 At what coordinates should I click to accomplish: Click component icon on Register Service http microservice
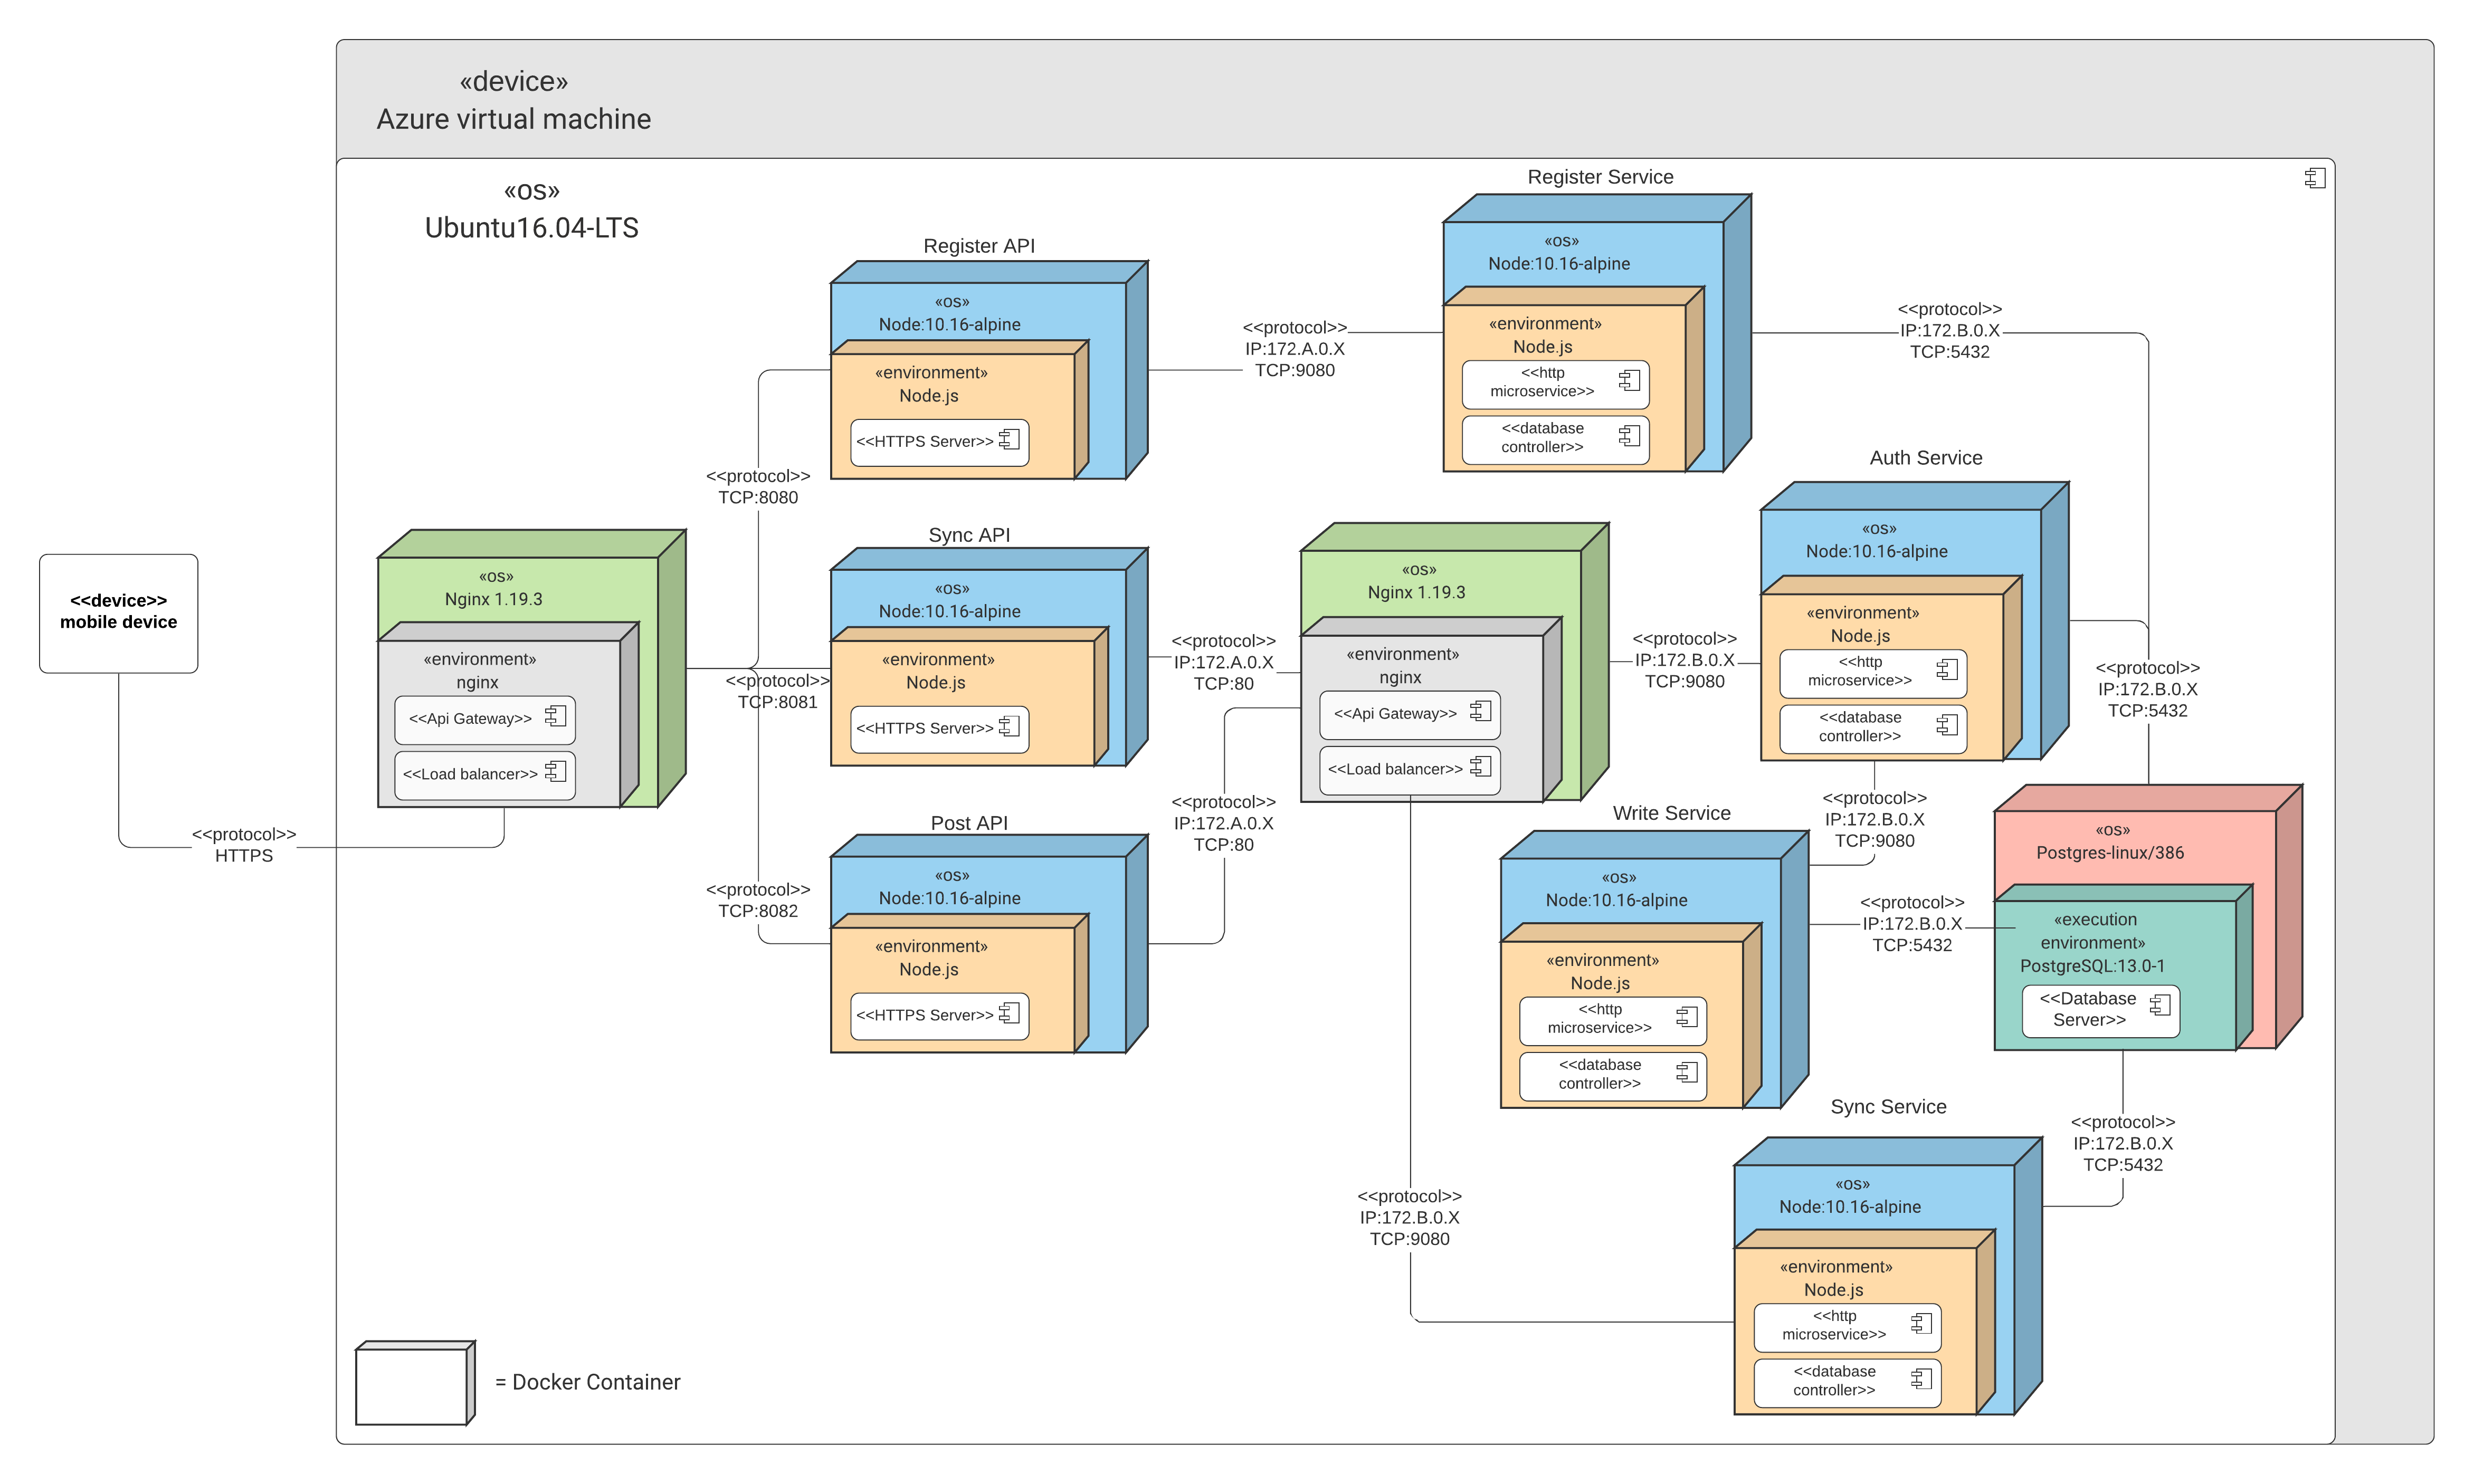point(1629,380)
